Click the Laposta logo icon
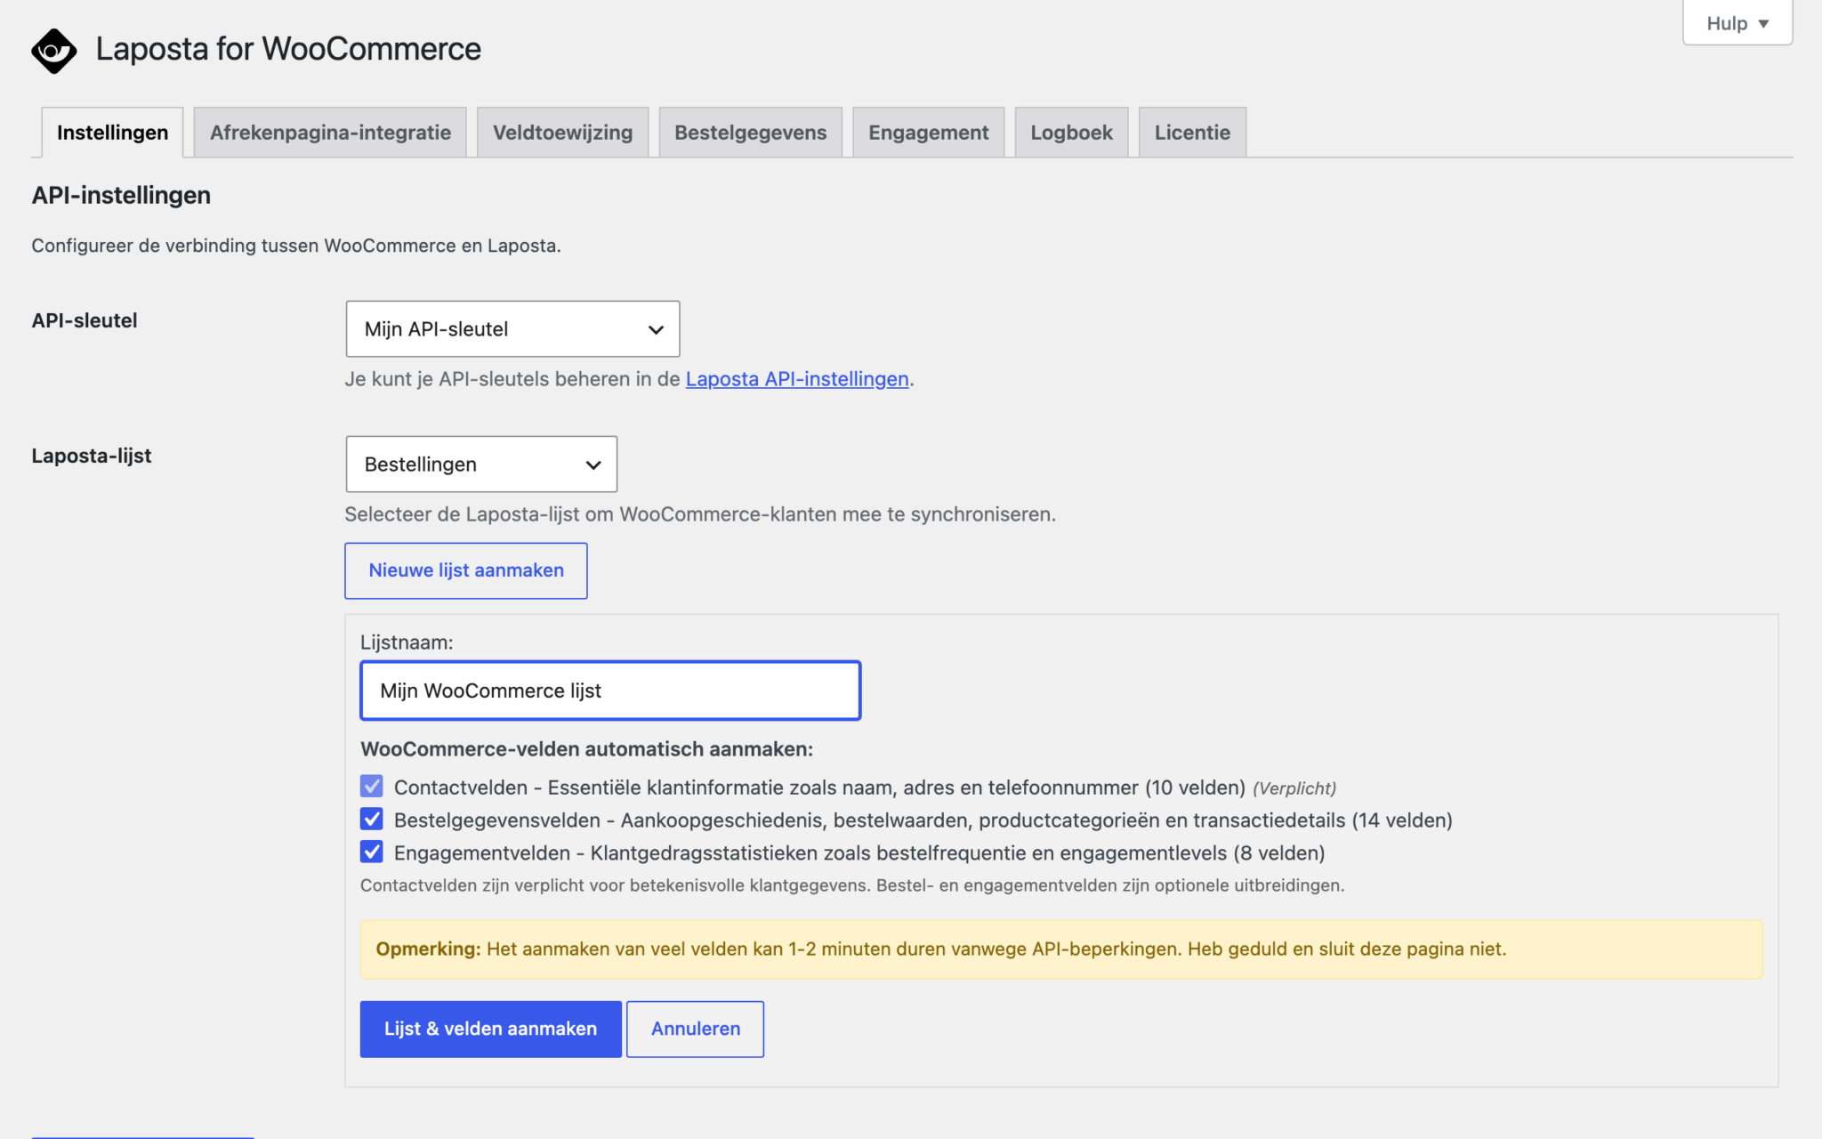This screenshot has width=1822, height=1139. tap(53, 51)
